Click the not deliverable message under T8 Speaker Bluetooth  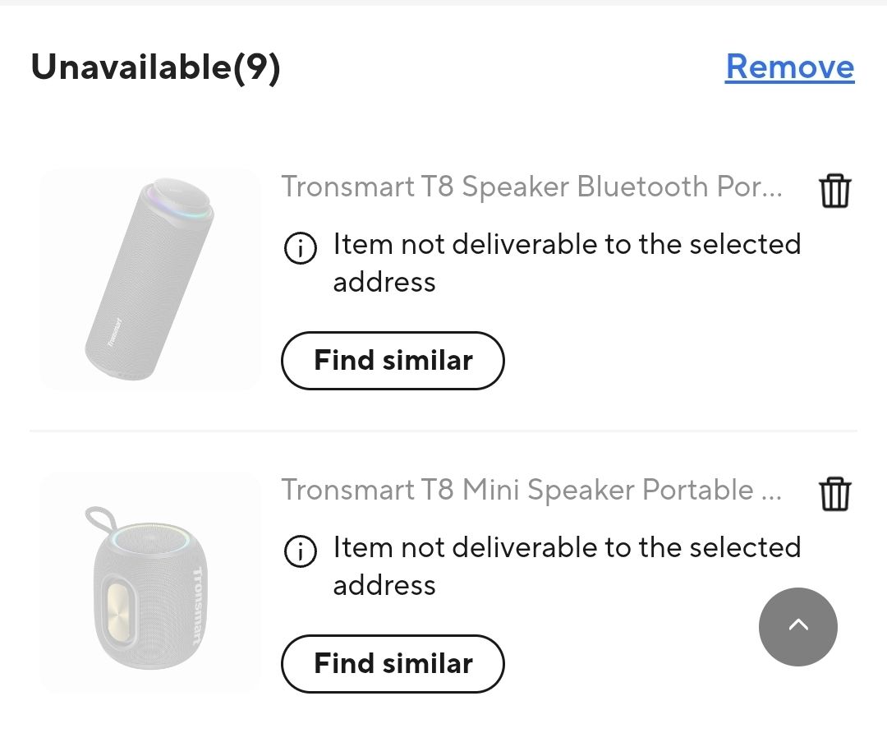[566, 262]
